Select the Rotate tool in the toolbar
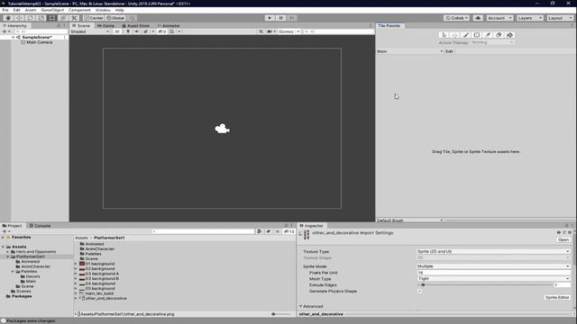 (x=30, y=18)
